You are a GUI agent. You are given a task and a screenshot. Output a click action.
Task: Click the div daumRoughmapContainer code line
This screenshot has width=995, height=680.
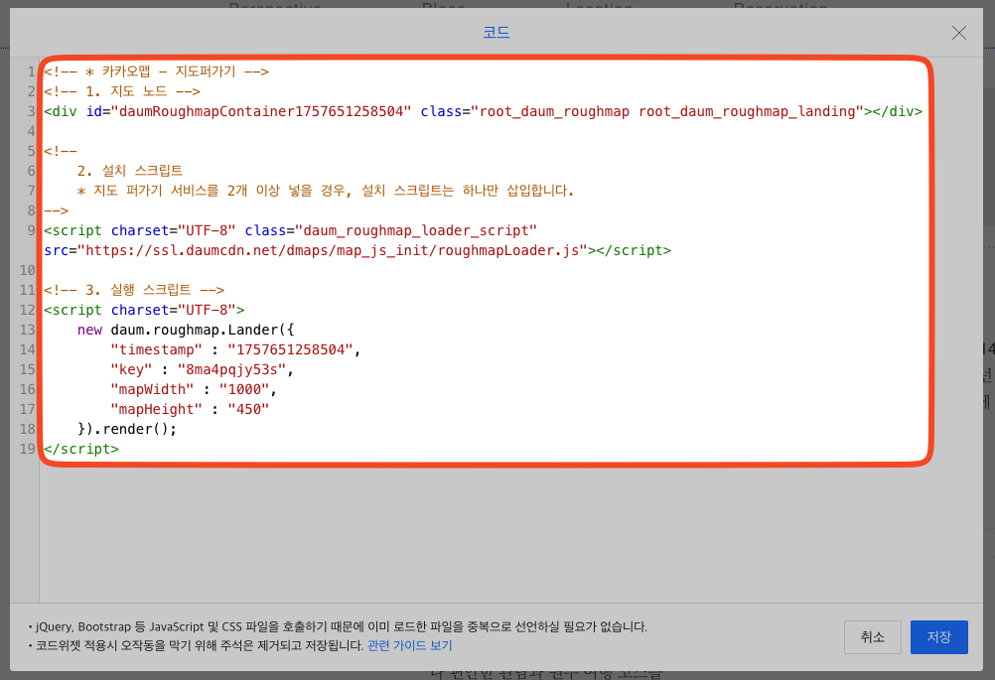[483, 111]
